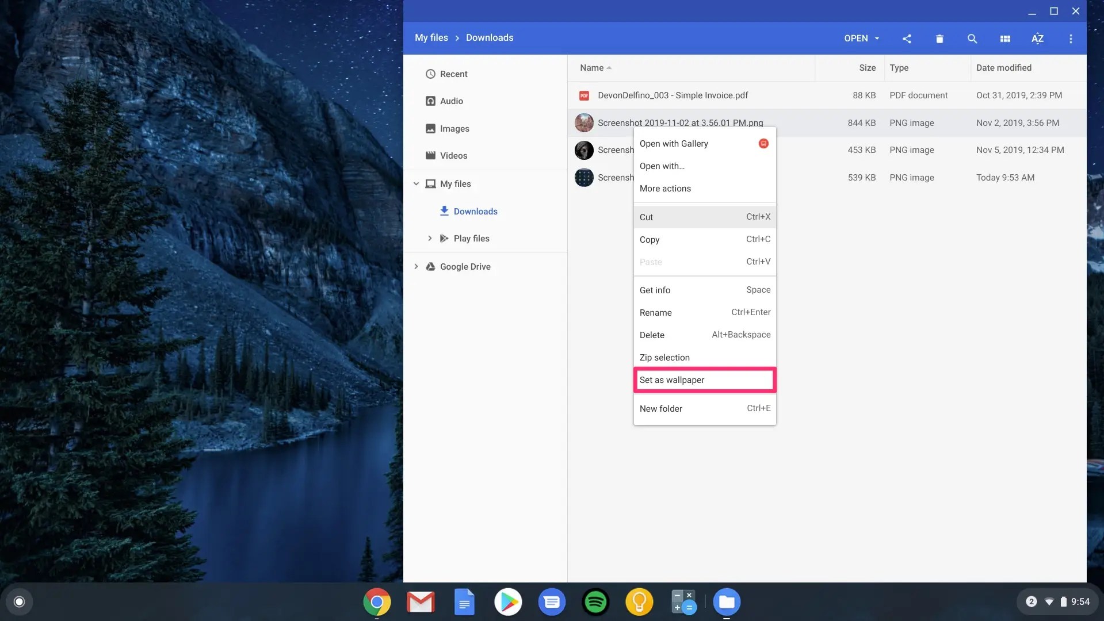Screen dimensions: 1104x621
Task: Open Spotify from the shelf
Action: coord(595,602)
